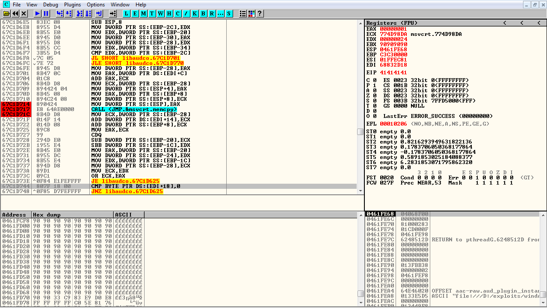Image resolution: width=547 pixels, height=308 pixels.
Task: Open a file with the folder icon
Action: 6,14
